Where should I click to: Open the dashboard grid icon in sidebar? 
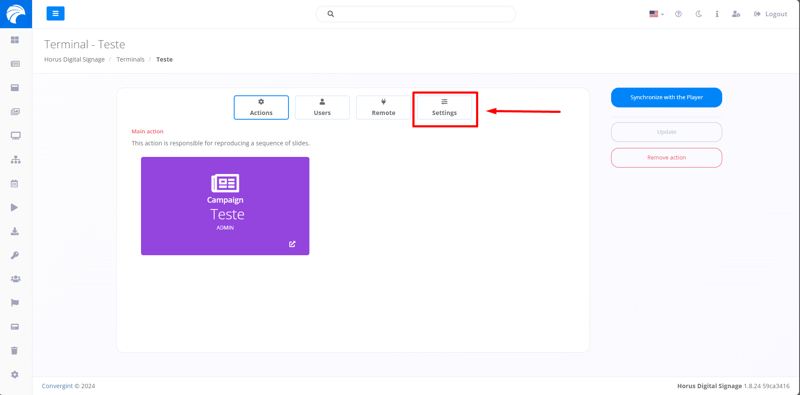pos(15,40)
